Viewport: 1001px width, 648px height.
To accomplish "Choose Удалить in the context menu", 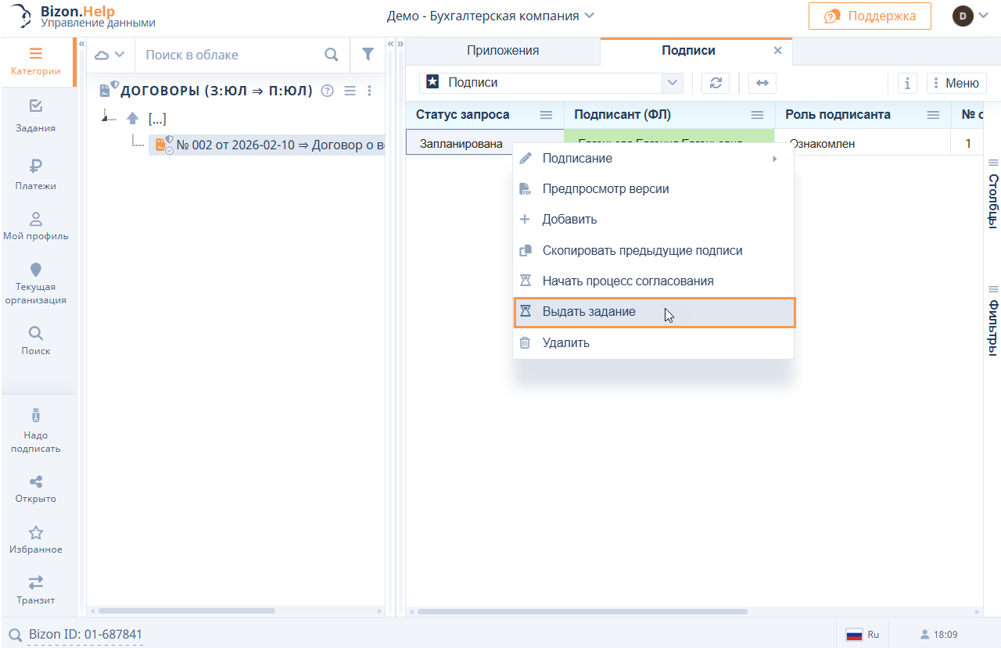I will pos(566,342).
